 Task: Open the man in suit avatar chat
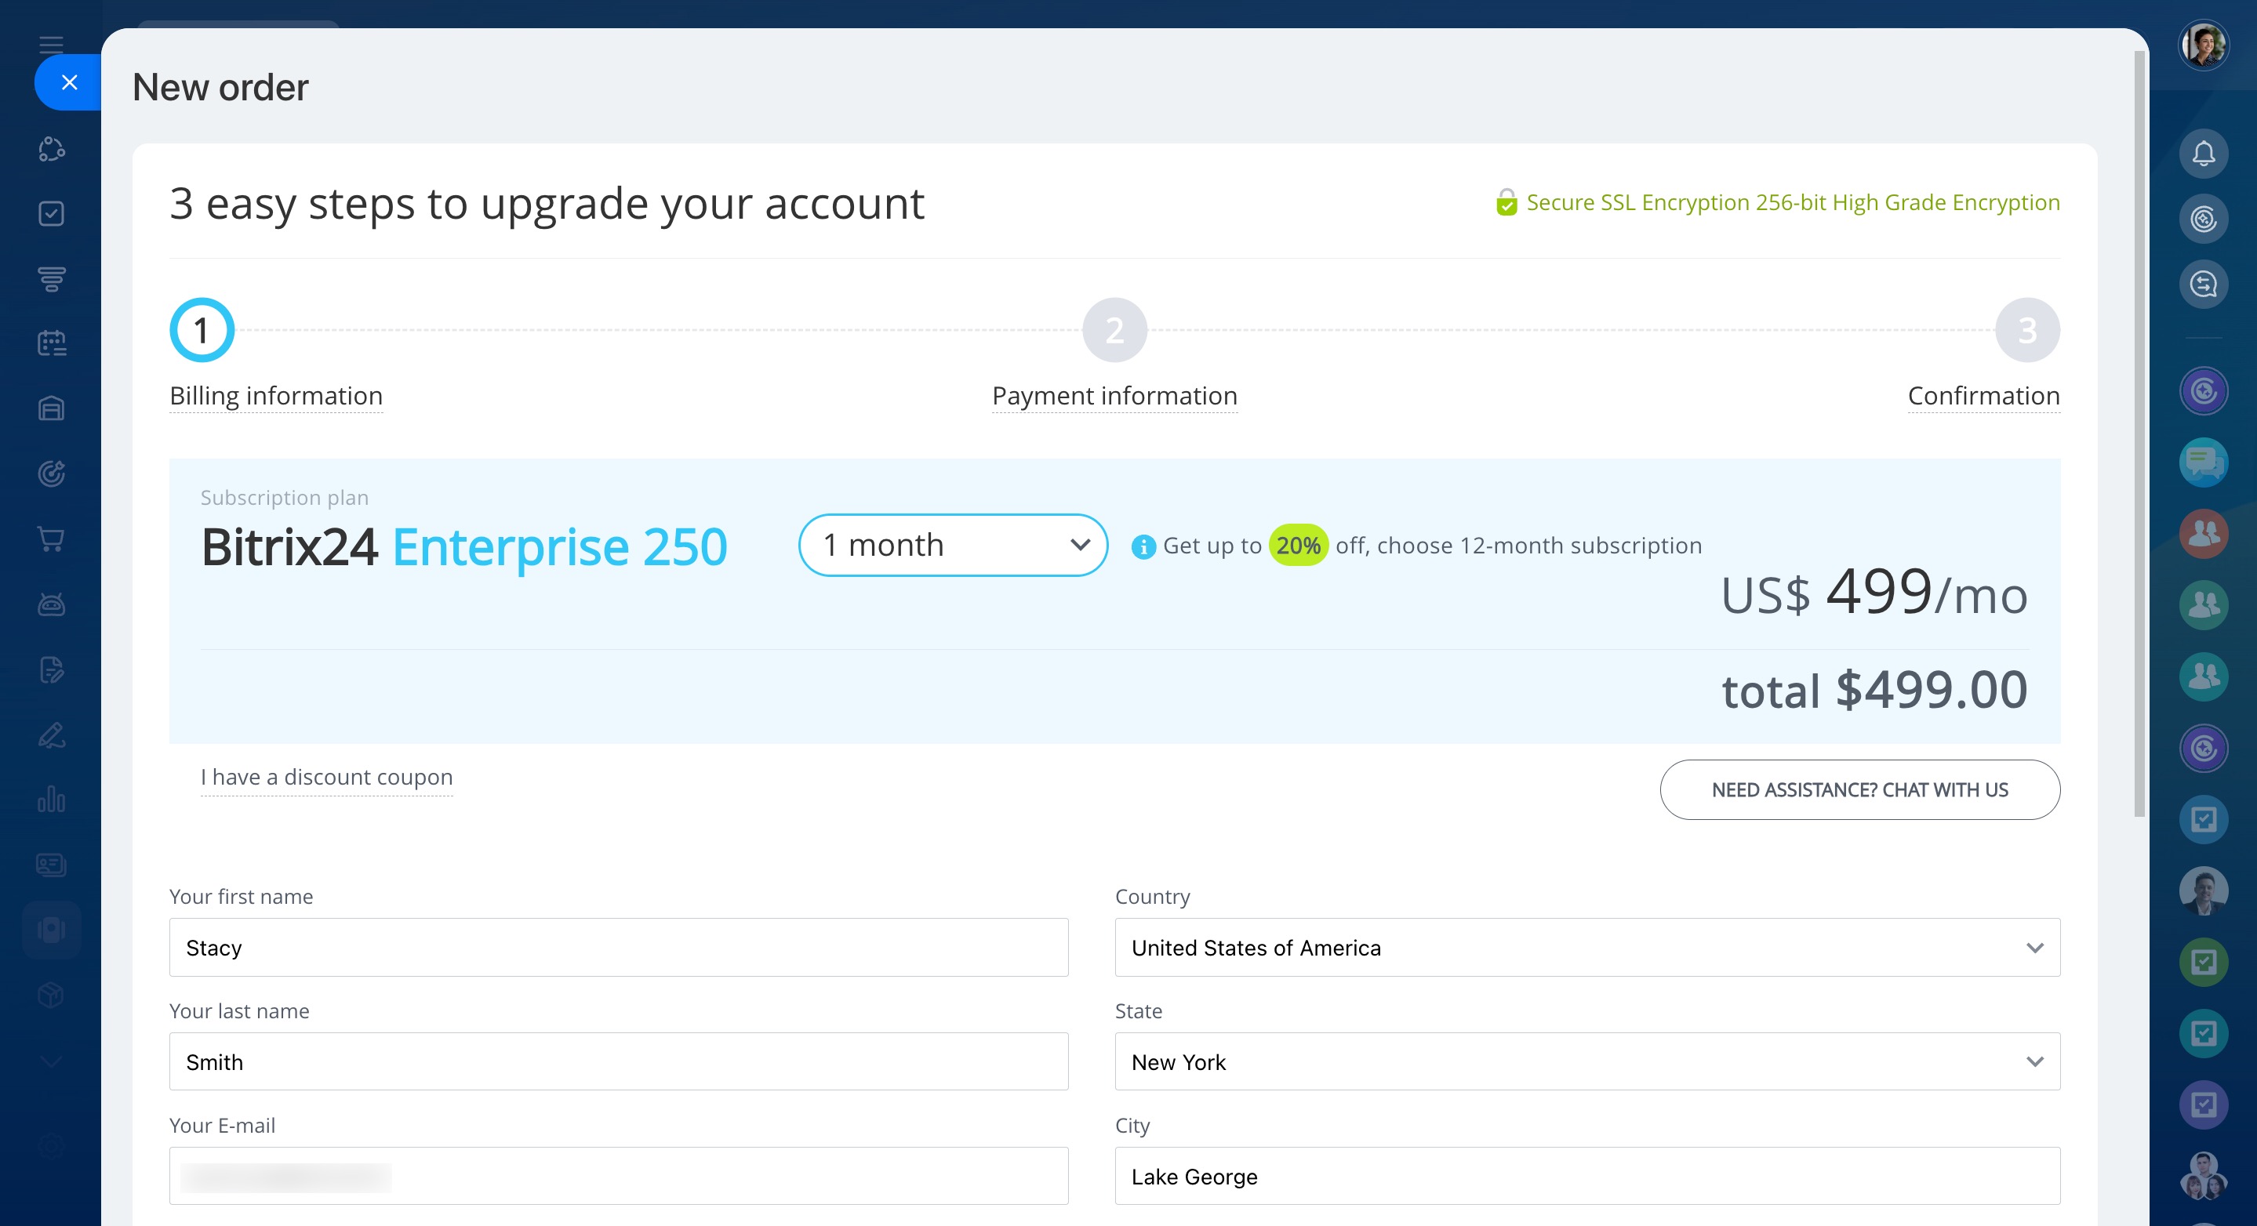2204,890
